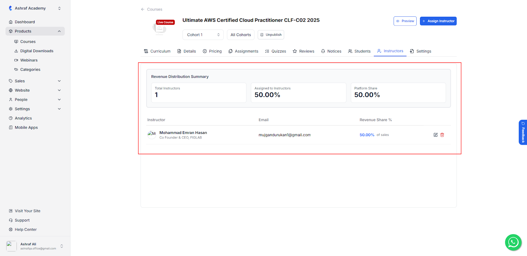
Task: Click the Preview button
Action: click(405, 21)
